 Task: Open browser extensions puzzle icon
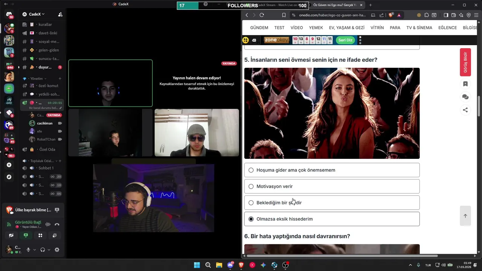[426, 15]
